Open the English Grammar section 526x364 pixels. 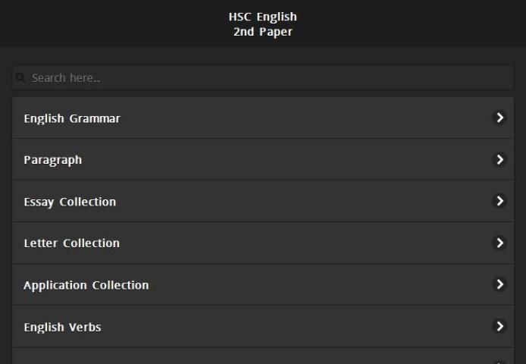pos(72,118)
